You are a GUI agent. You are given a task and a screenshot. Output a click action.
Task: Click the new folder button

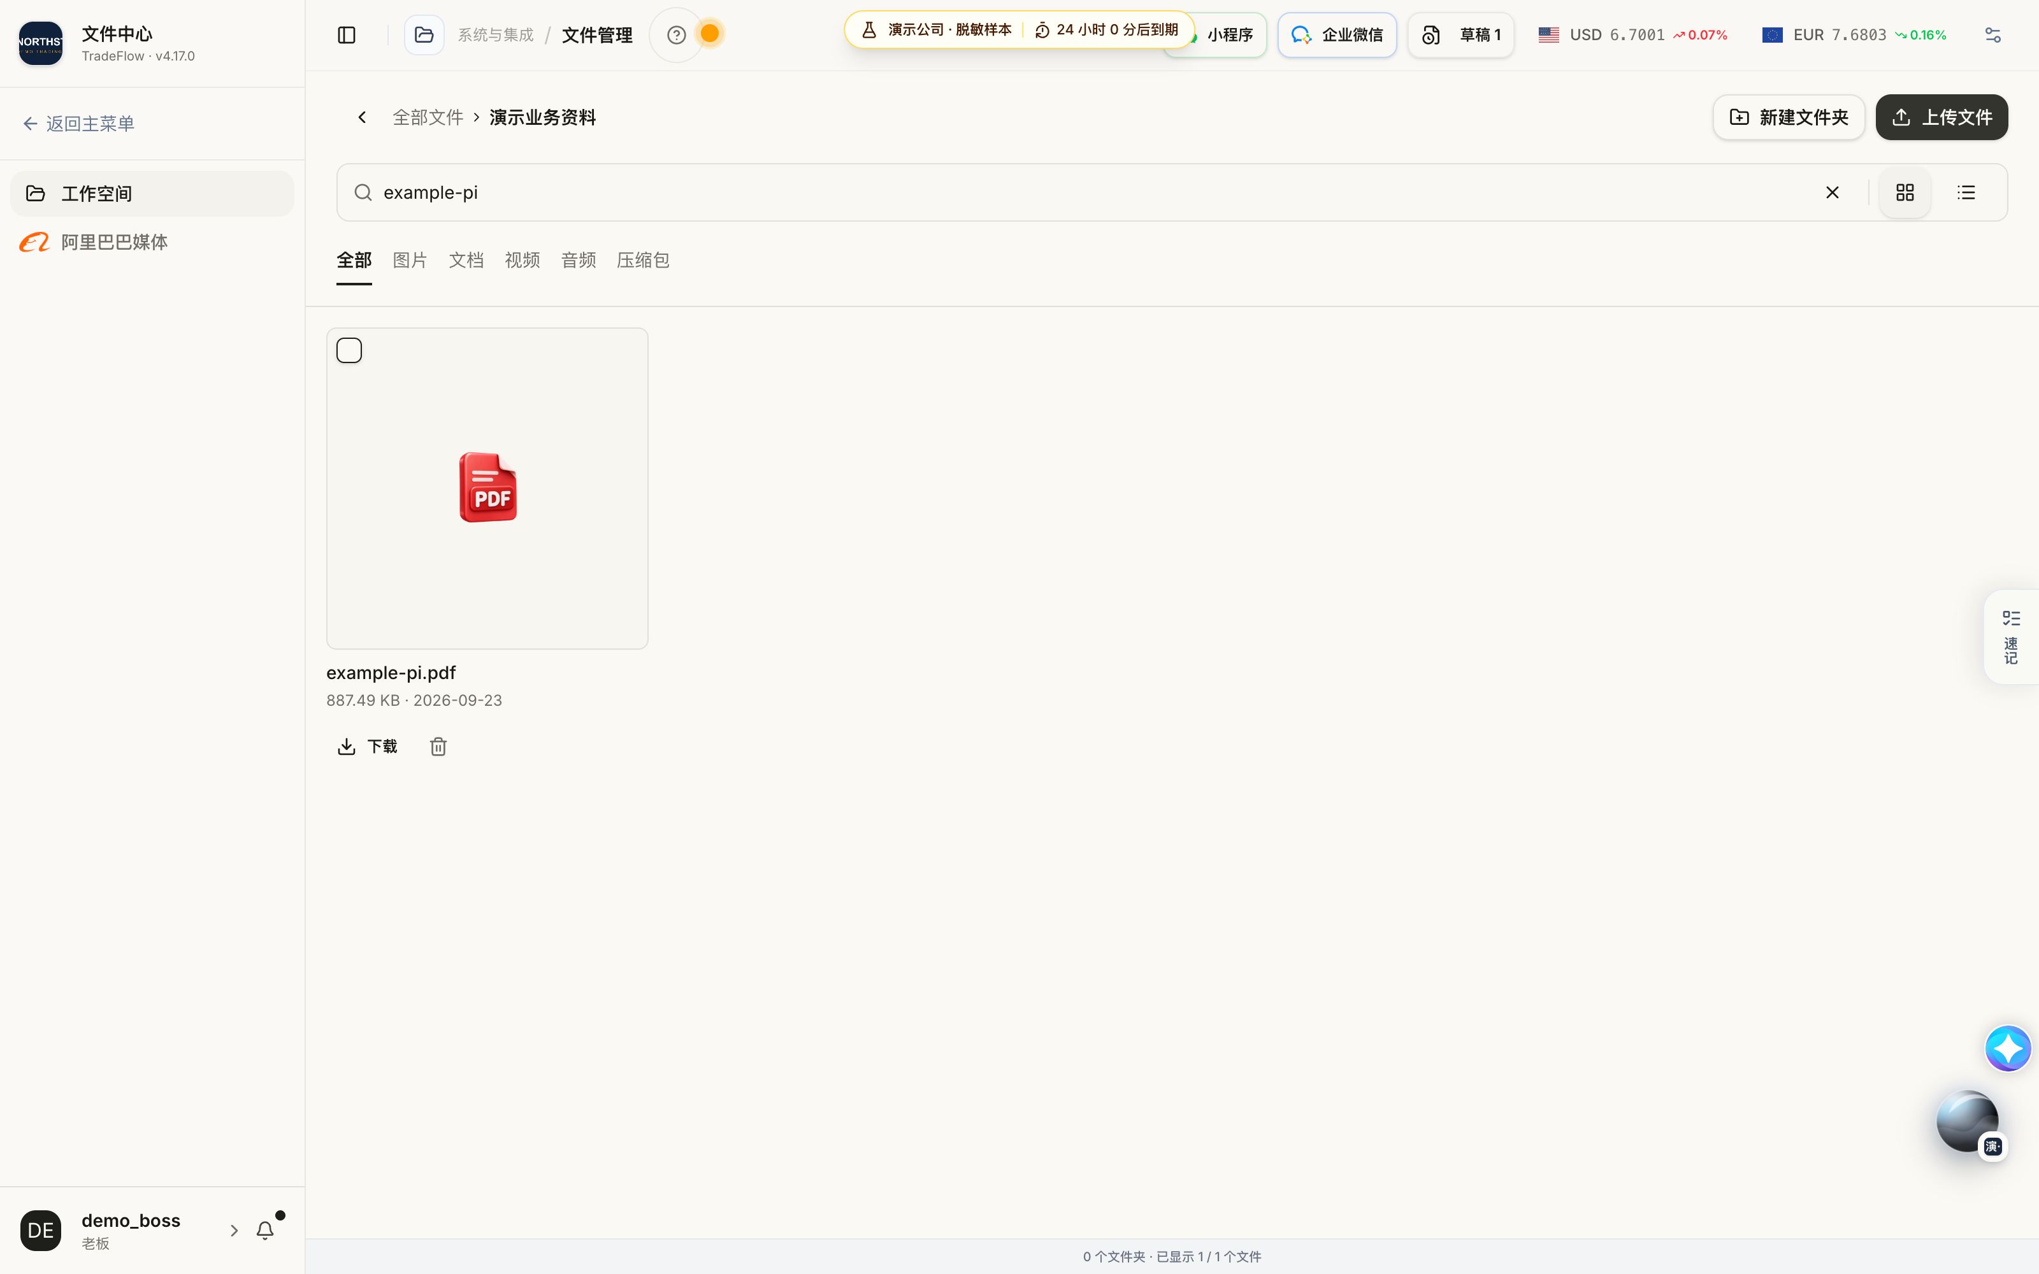point(1788,117)
